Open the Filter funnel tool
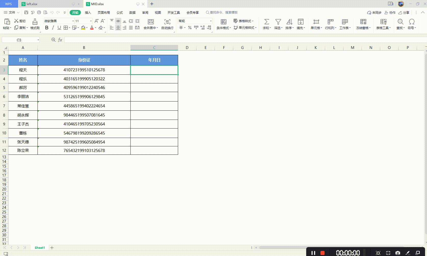 pyautogui.click(x=278, y=22)
